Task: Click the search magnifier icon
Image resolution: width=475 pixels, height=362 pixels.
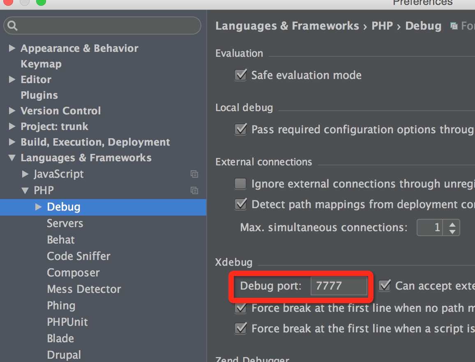Action: 13,26
